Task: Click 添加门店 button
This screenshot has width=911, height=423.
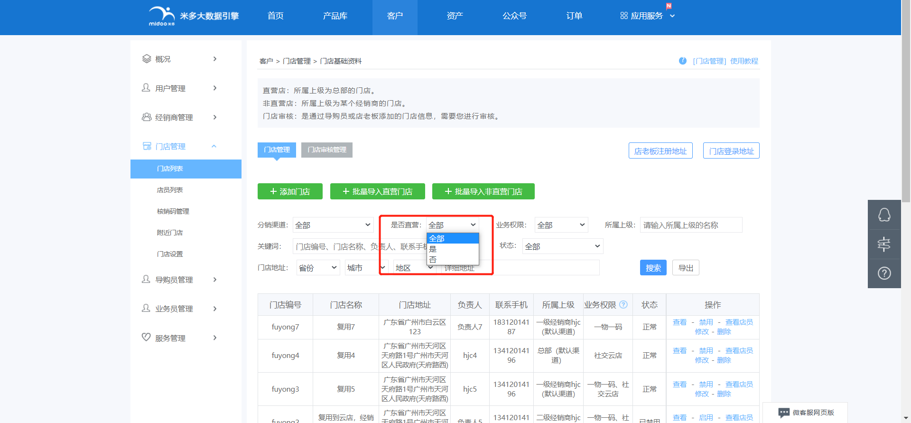Action: [x=290, y=191]
